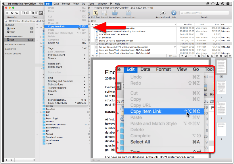Screen dimensions: 234x164
Task: Click the Home navigation icon
Action: point(12,13)
